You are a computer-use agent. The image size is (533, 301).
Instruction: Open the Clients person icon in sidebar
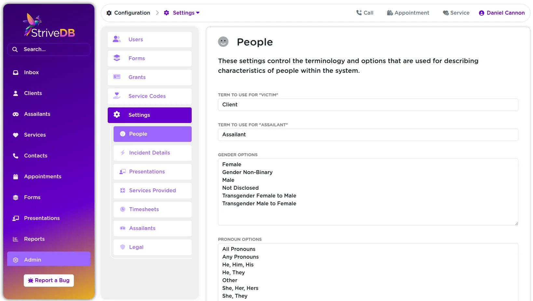pyautogui.click(x=15, y=93)
